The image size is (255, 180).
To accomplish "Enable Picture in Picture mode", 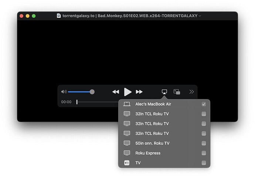I will [177, 92].
